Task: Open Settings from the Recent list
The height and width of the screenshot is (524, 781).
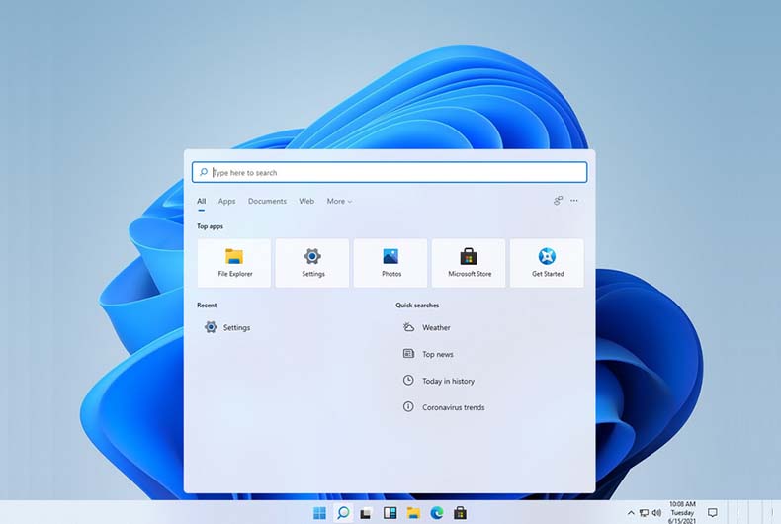Action: point(236,328)
